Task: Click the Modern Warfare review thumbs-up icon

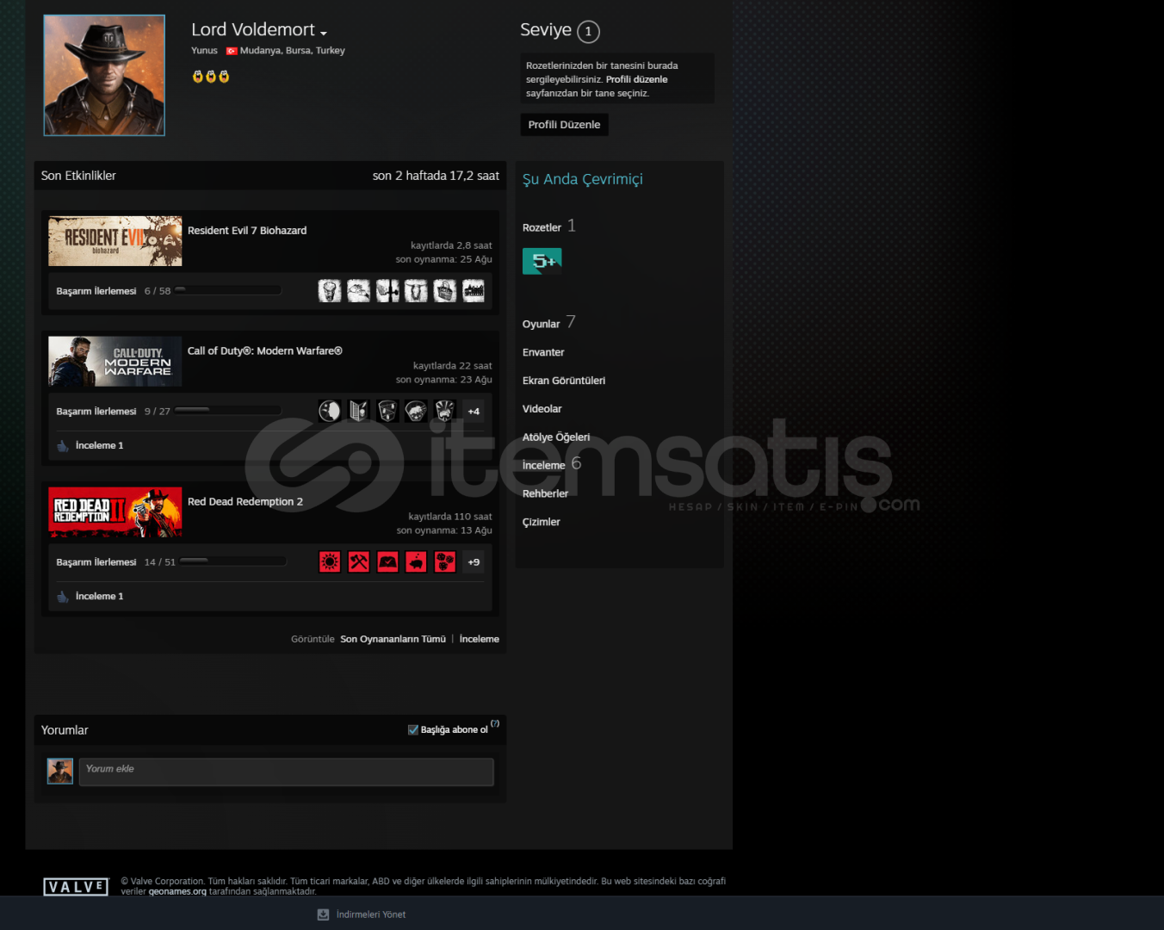Action: tap(63, 446)
